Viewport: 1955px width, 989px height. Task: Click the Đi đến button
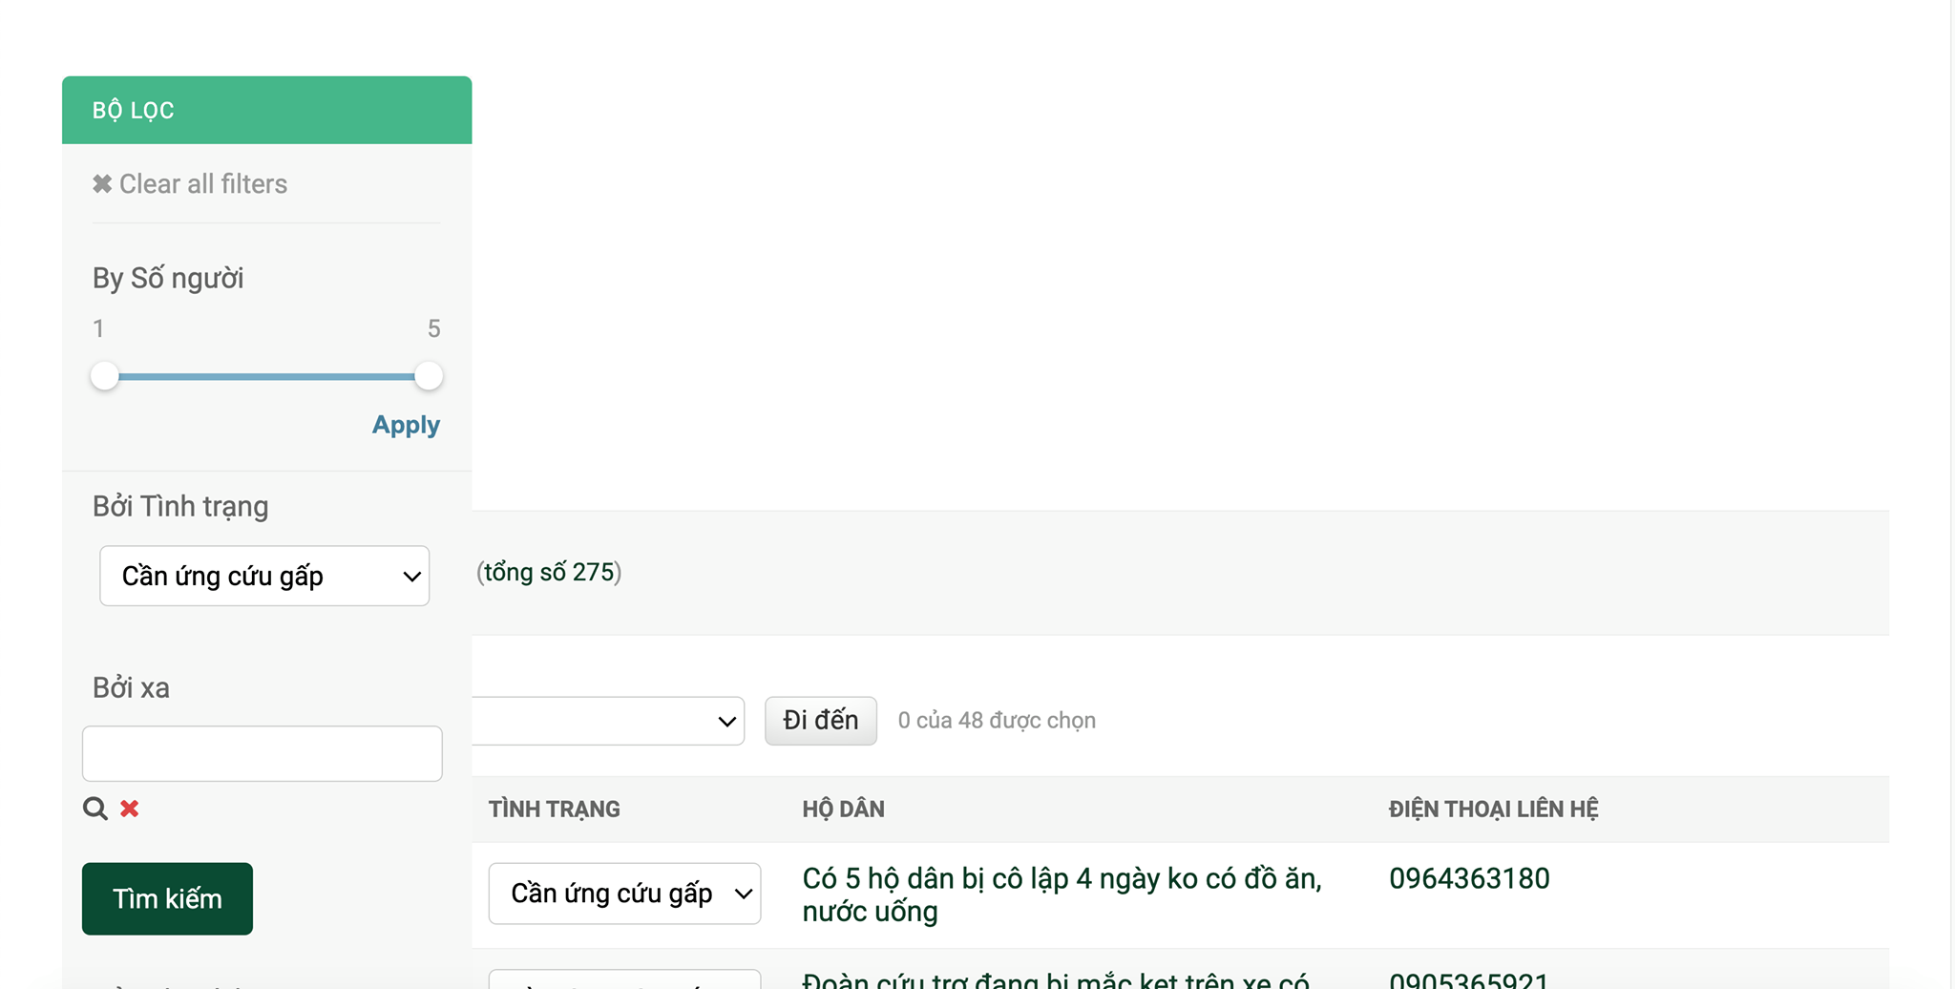click(x=821, y=721)
